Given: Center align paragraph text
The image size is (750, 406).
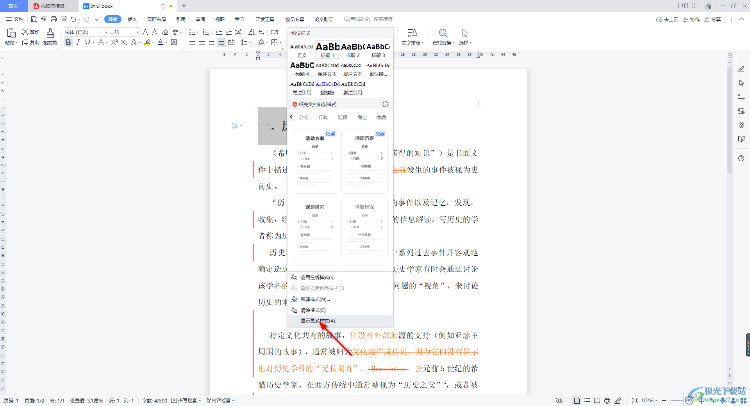Looking at the screenshot, I should tap(202, 42).
